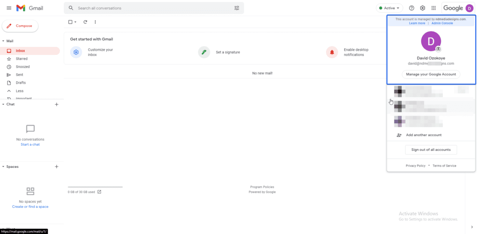
Task: Start a new chat with plus icon
Action: [x=56, y=105]
